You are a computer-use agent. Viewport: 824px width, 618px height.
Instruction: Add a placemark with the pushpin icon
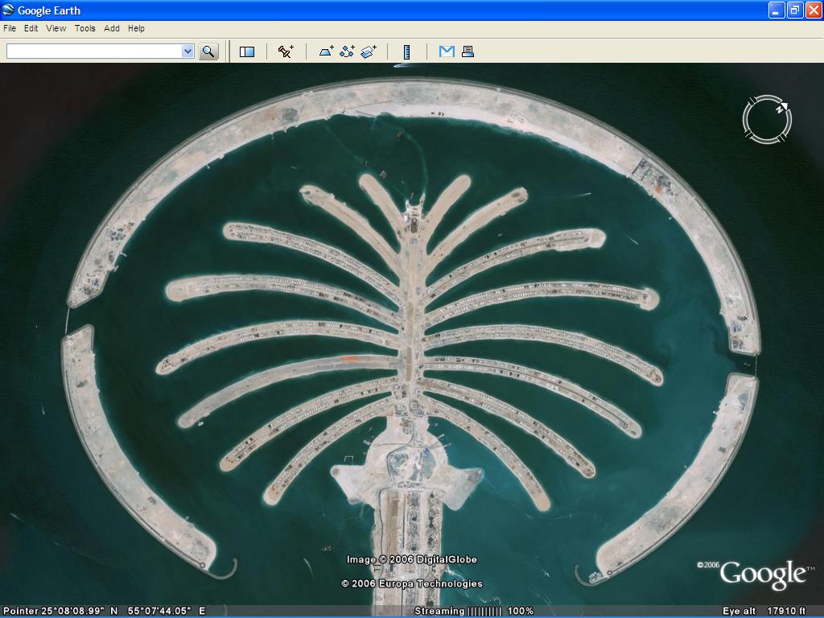coord(286,51)
